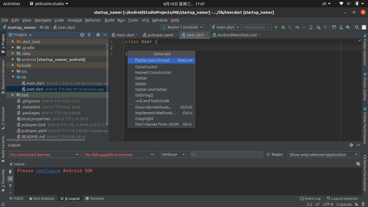Open the No Devices dropdown

[257, 27]
